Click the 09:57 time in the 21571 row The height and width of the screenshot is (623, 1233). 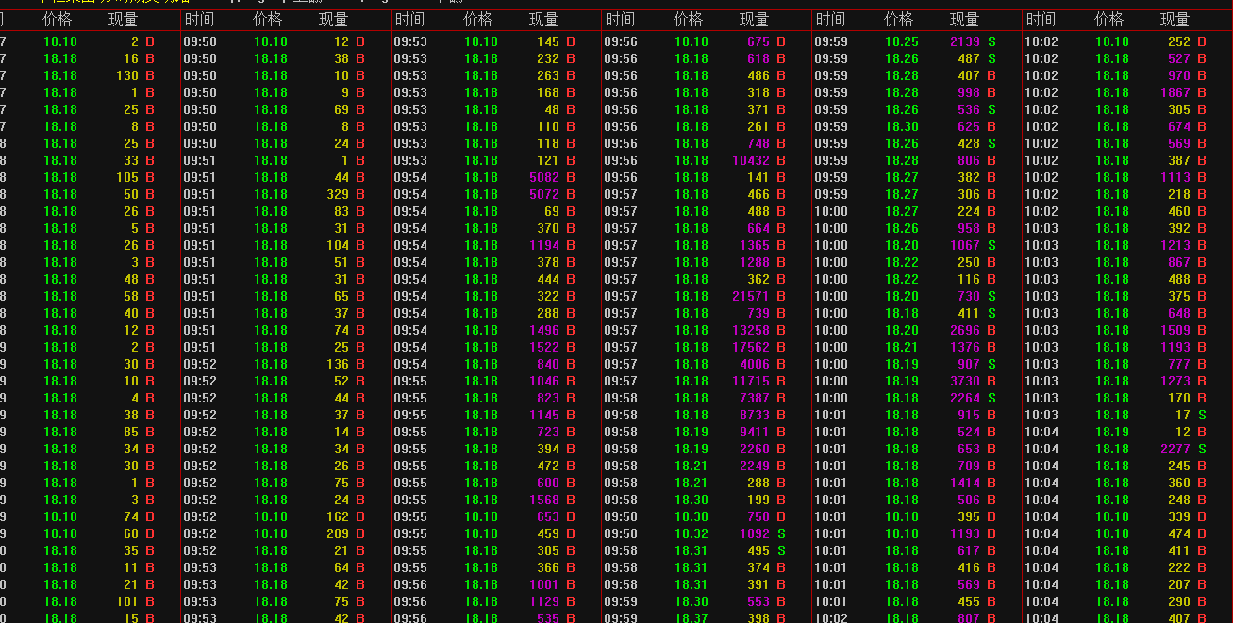(x=621, y=296)
